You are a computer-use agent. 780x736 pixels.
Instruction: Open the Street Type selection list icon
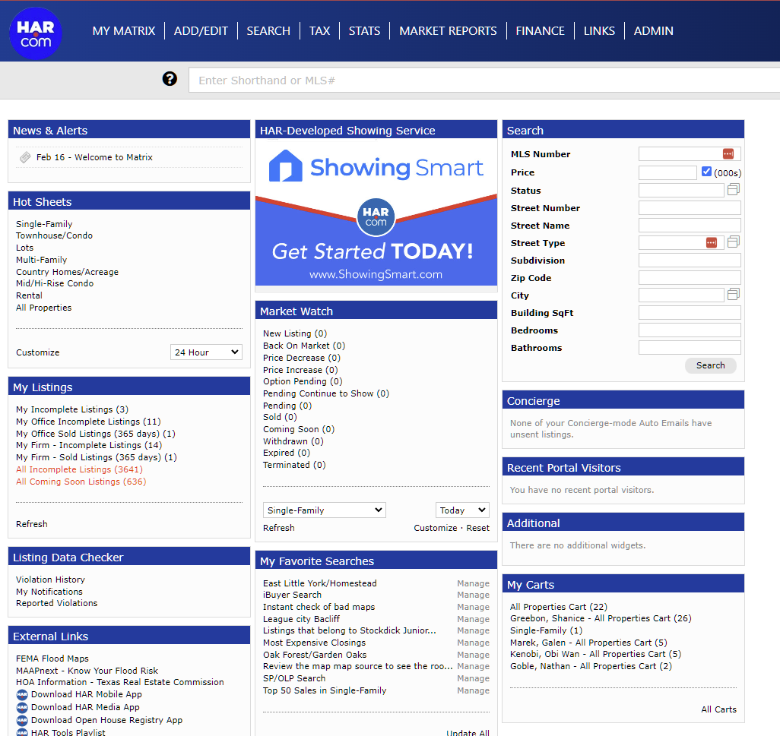point(733,242)
